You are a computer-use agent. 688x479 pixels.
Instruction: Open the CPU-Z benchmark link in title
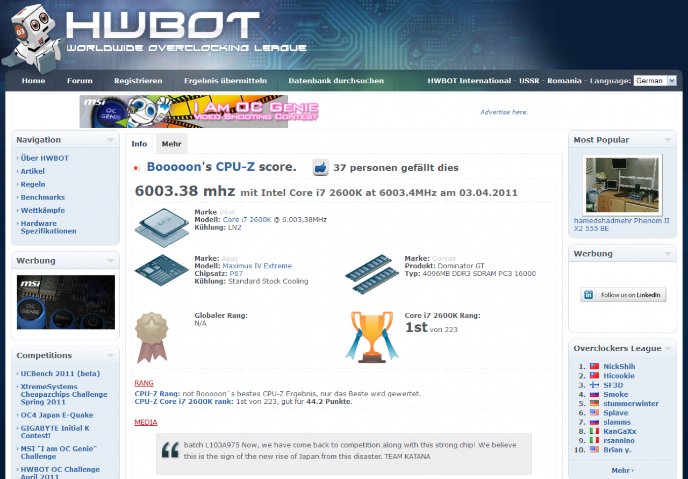point(235,167)
